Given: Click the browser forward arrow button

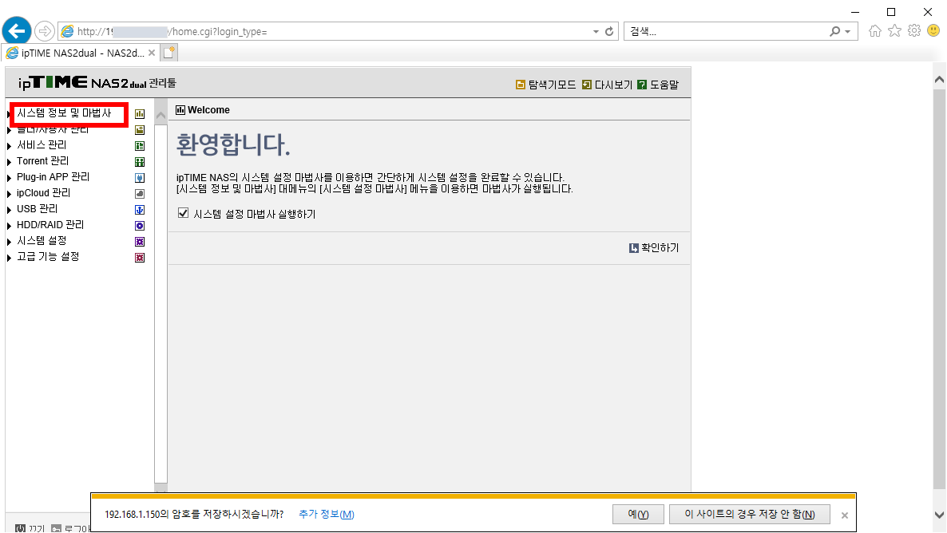Looking at the screenshot, I should point(44,31).
